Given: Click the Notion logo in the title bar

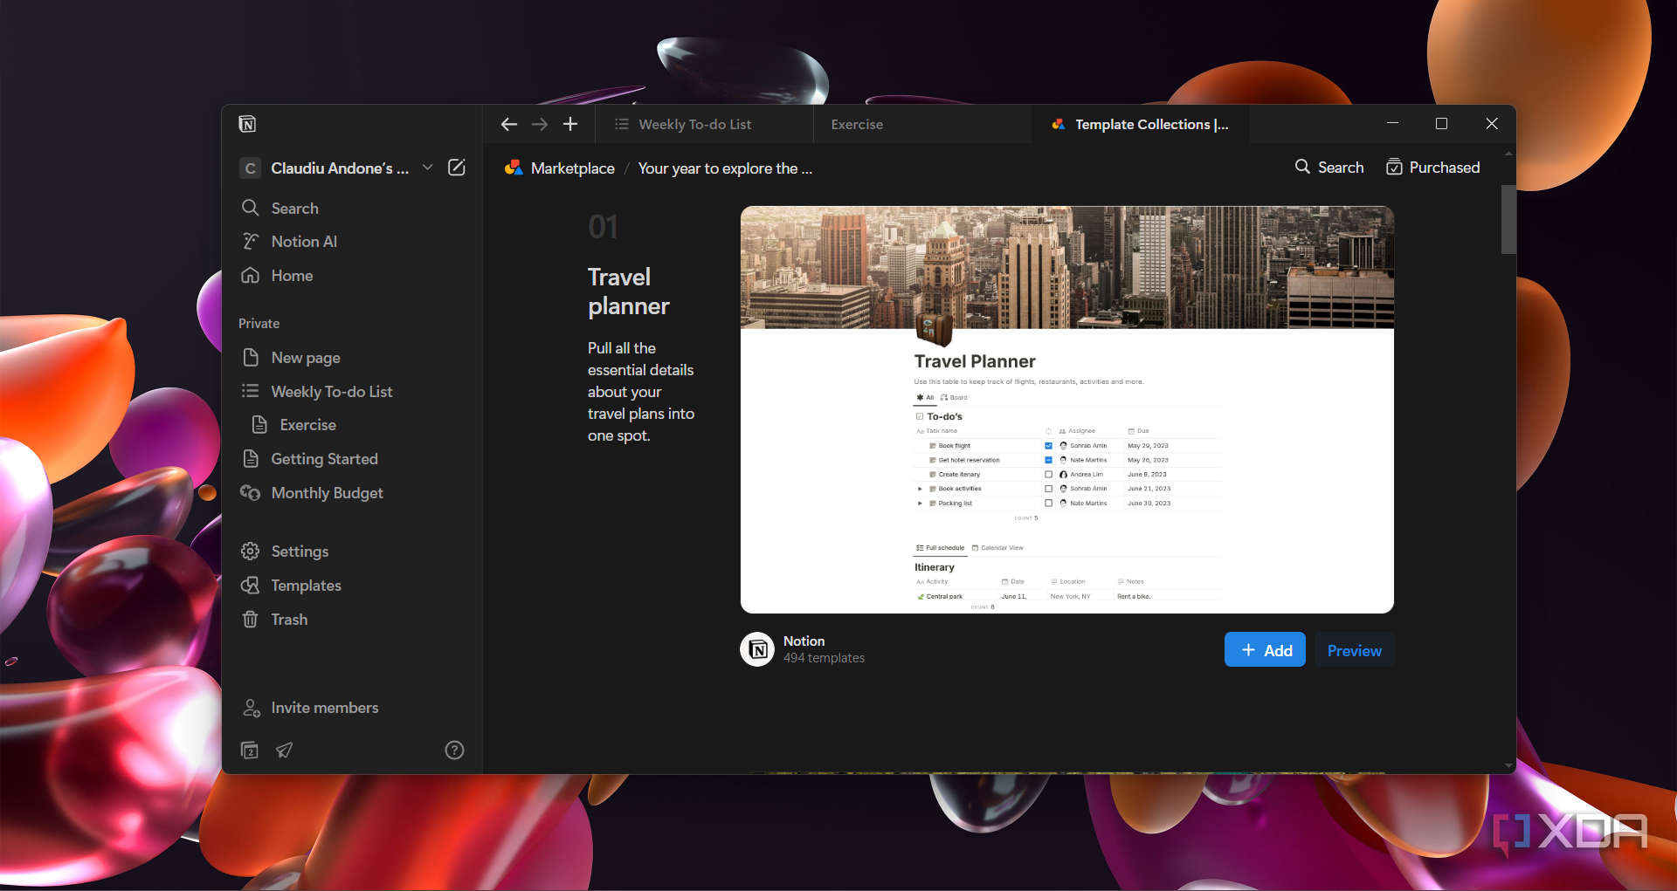Looking at the screenshot, I should [247, 124].
